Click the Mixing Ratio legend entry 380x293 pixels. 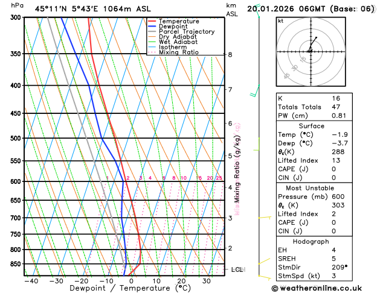[x=173, y=52]
